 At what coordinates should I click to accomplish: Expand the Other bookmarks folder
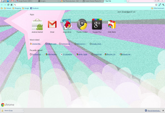click(x=158, y=8)
